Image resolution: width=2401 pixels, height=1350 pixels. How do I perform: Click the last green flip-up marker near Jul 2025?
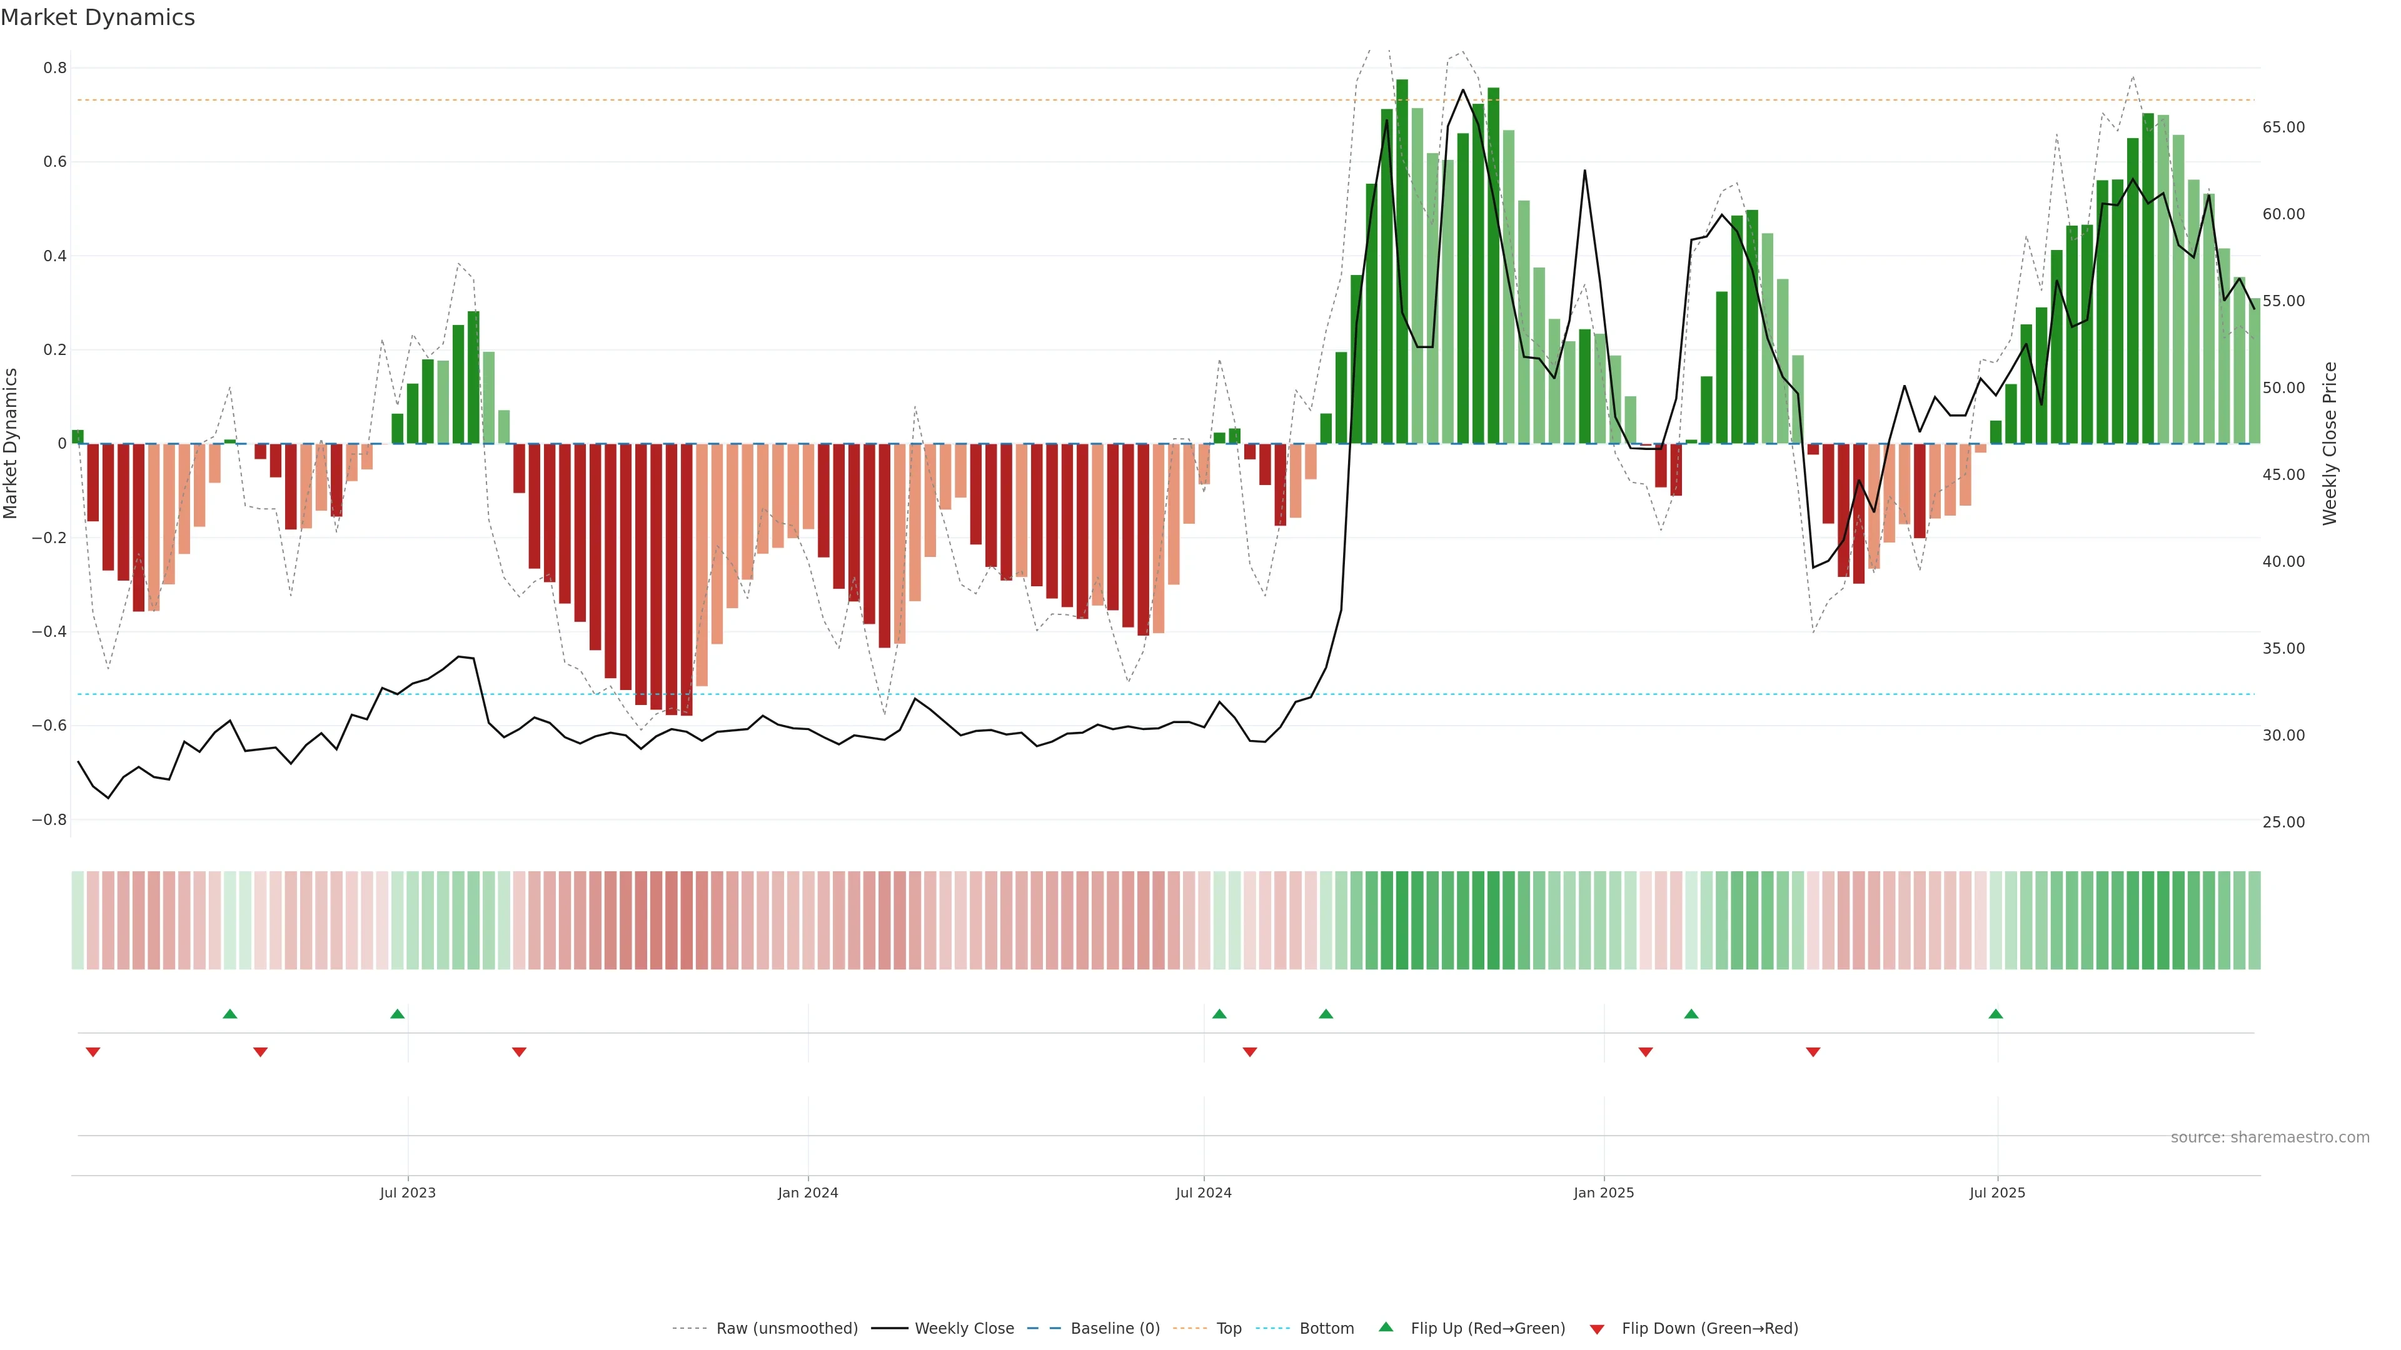(1996, 1014)
